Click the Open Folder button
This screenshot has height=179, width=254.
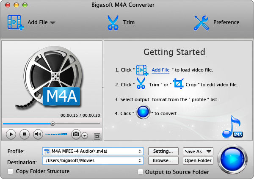[198, 161]
